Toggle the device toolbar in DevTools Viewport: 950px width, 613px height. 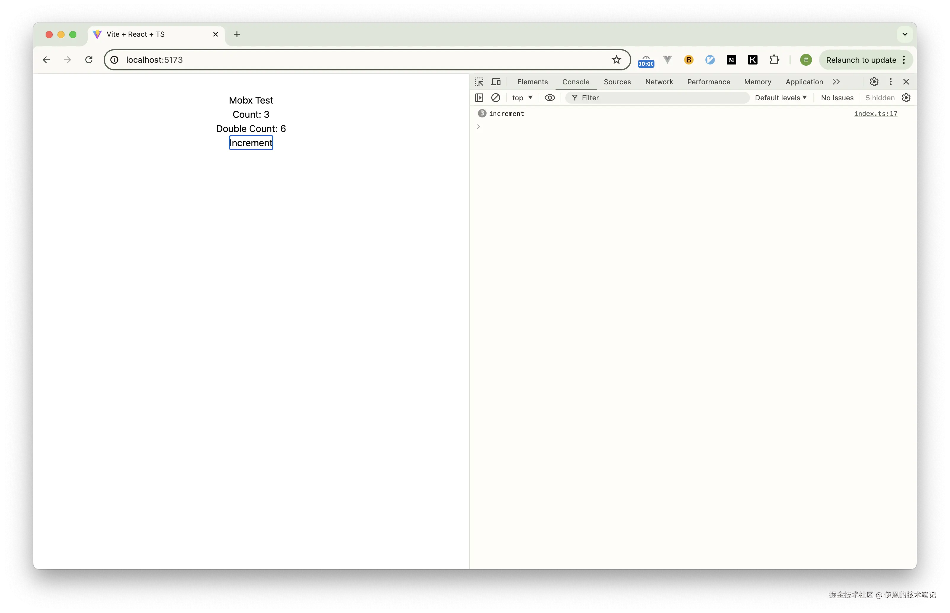(495, 82)
